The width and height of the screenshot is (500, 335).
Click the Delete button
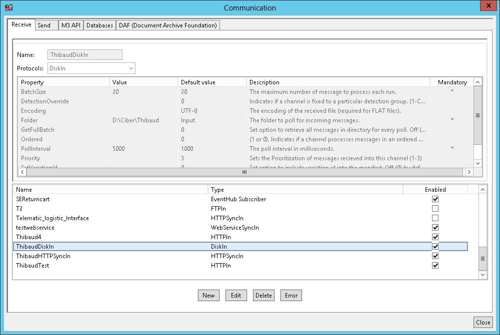263,296
